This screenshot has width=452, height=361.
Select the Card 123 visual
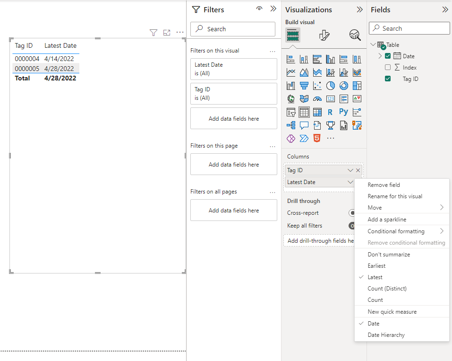(330, 99)
